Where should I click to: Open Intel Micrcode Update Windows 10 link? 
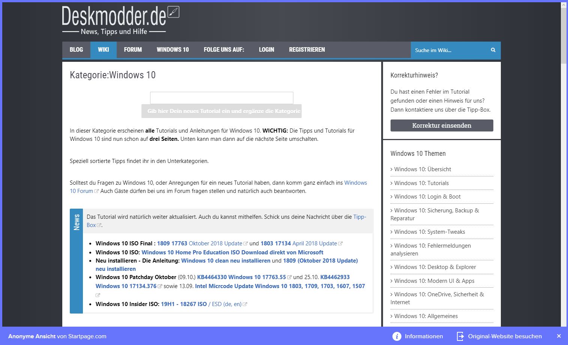point(280,286)
